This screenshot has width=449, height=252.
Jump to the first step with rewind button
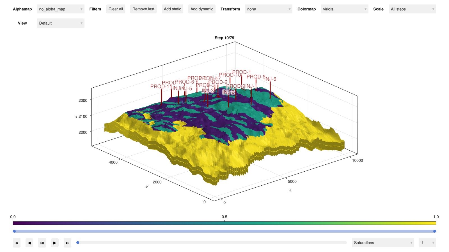[17, 243]
